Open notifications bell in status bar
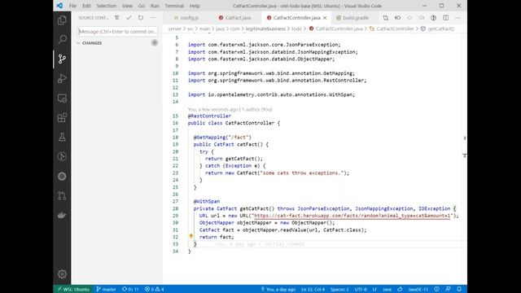 (x=459, y=289)
